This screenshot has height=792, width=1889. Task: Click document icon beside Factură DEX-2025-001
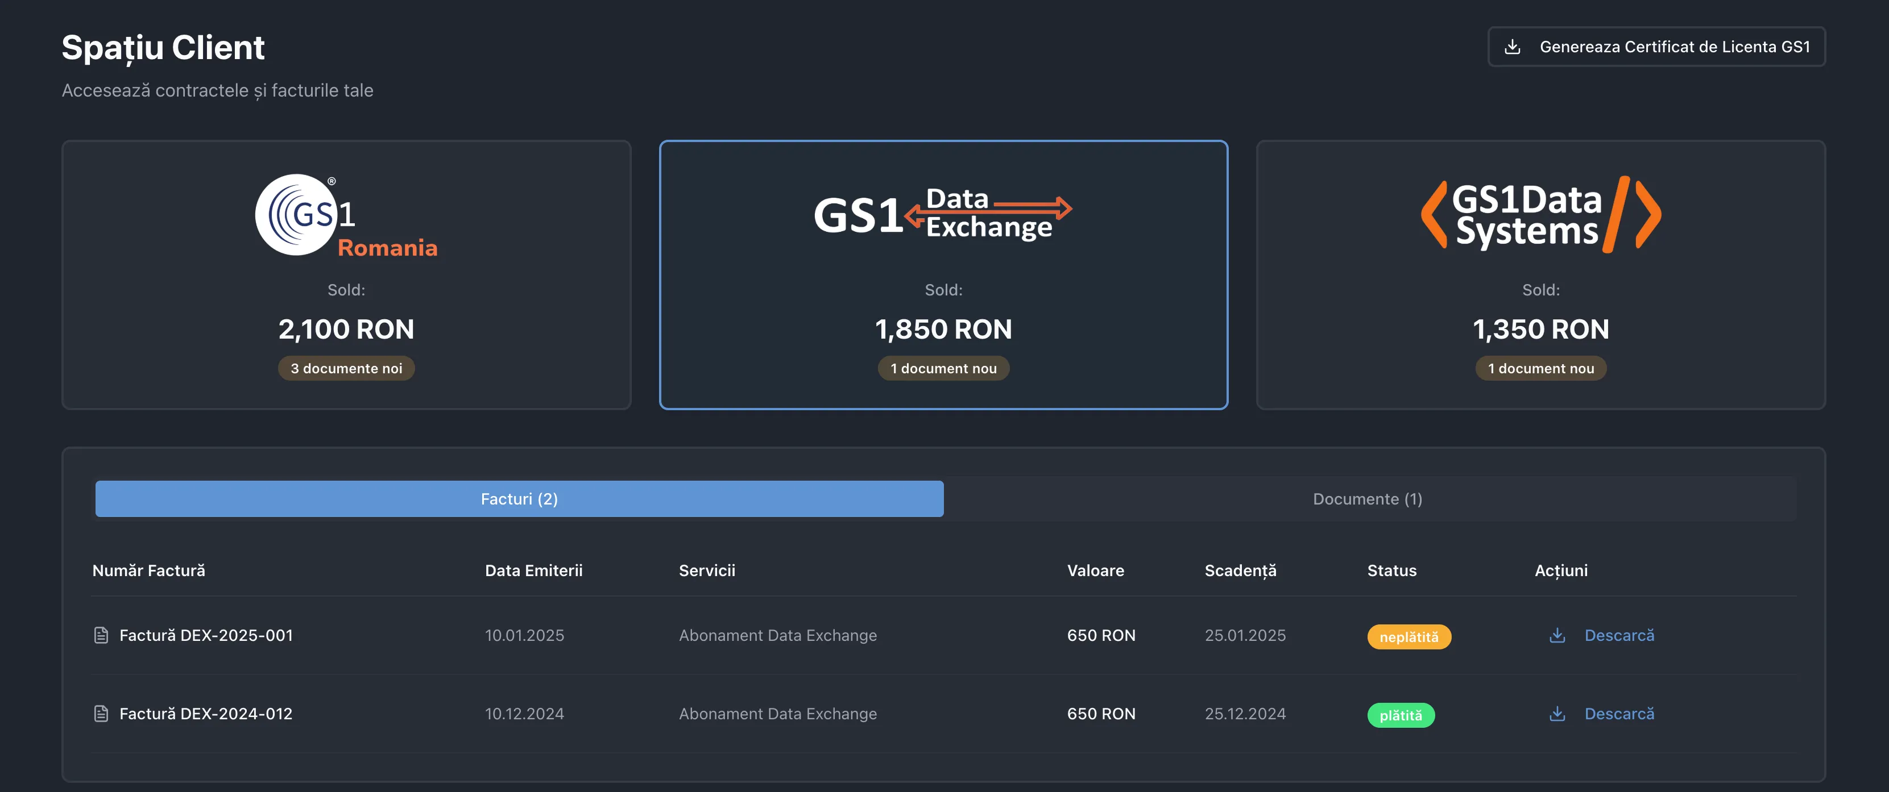(101, 635)
